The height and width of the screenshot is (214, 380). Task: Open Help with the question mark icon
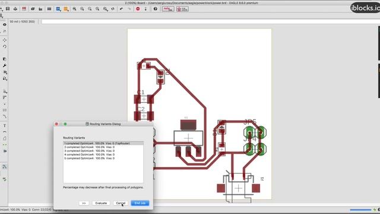[x=156, y=9]
